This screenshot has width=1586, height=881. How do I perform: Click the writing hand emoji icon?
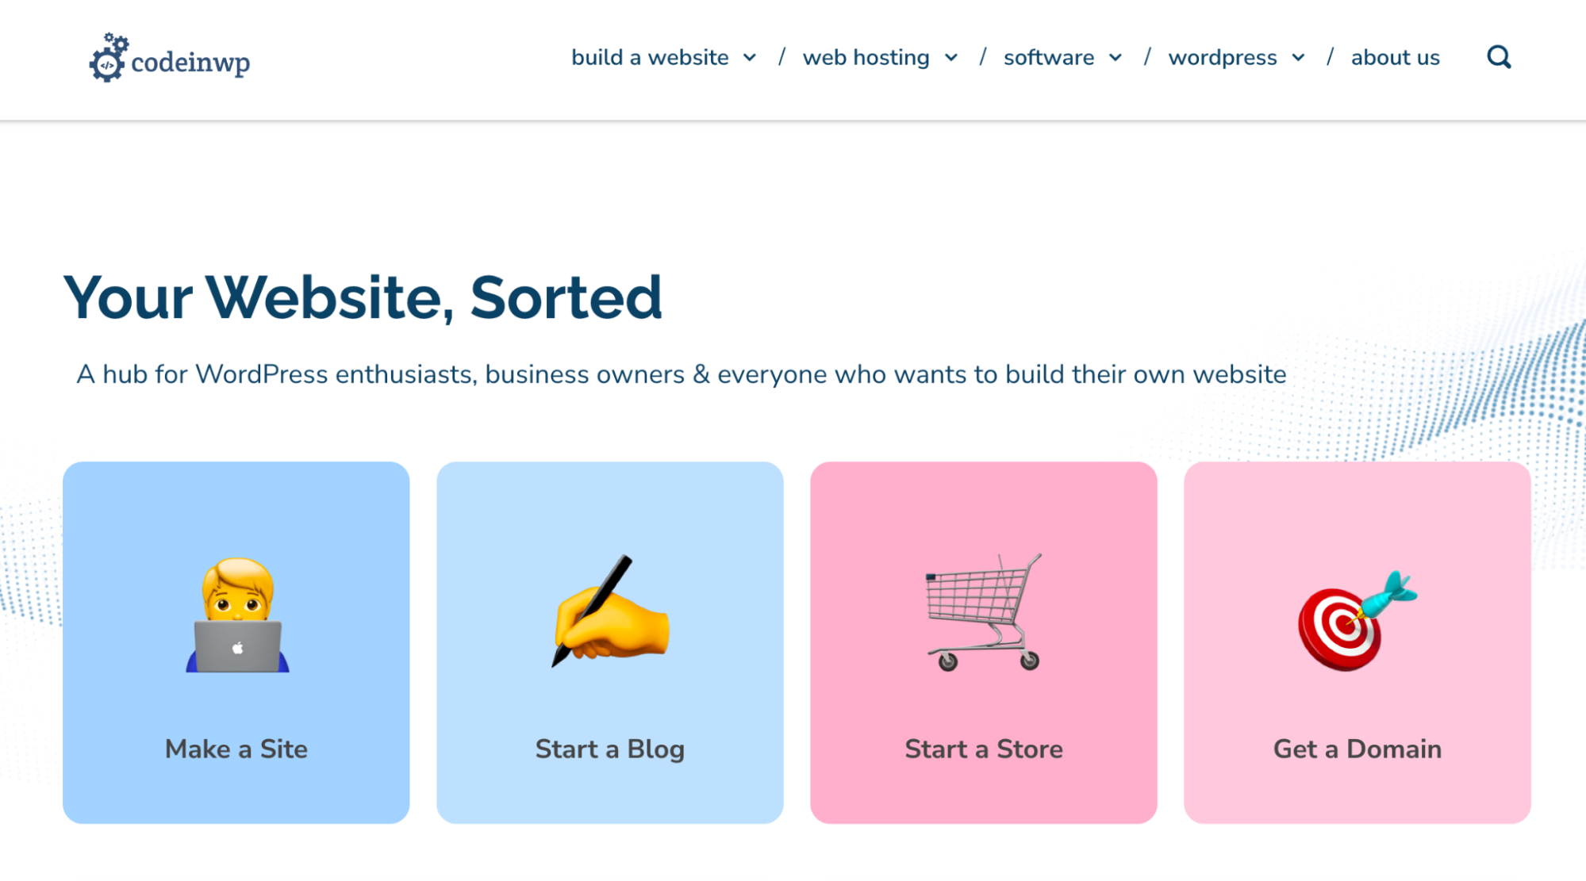pos(610,611)
